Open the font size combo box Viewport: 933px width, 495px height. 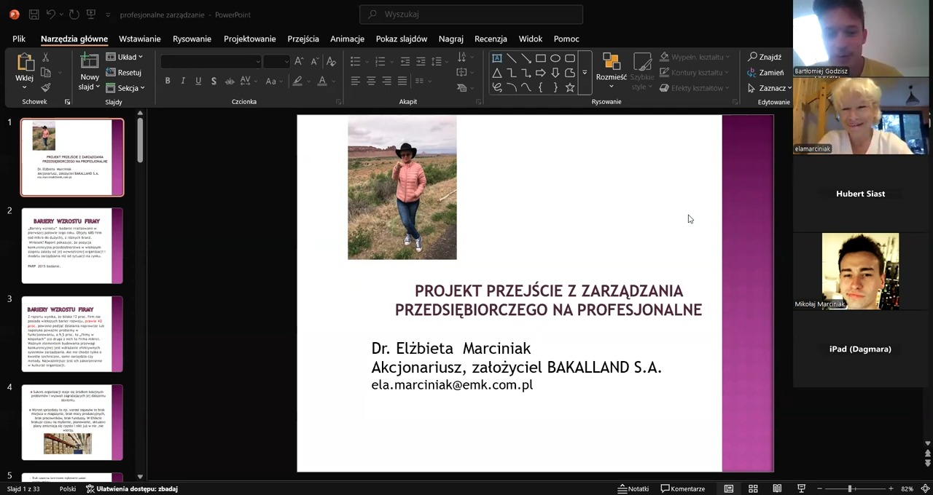coord(276,61)
